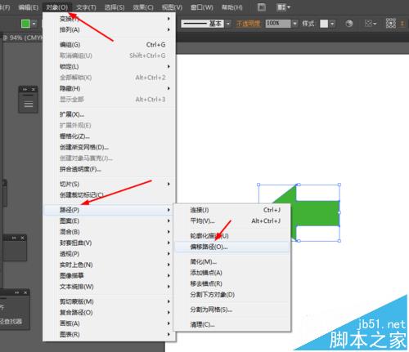Screen dimensions: 409x352
Task: Open the 窗口(W) menu
Action: coord(202,7)
